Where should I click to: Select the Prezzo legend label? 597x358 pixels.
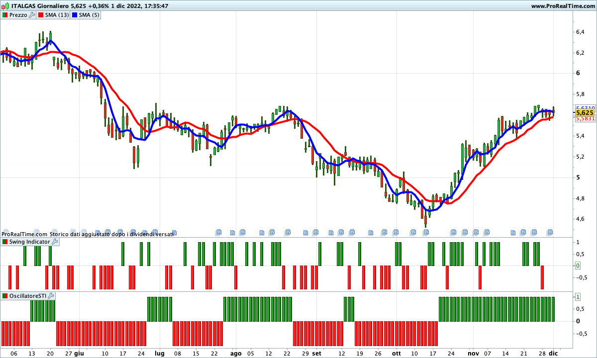18,15
